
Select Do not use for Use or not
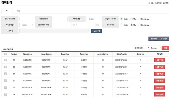pos(139,25)
